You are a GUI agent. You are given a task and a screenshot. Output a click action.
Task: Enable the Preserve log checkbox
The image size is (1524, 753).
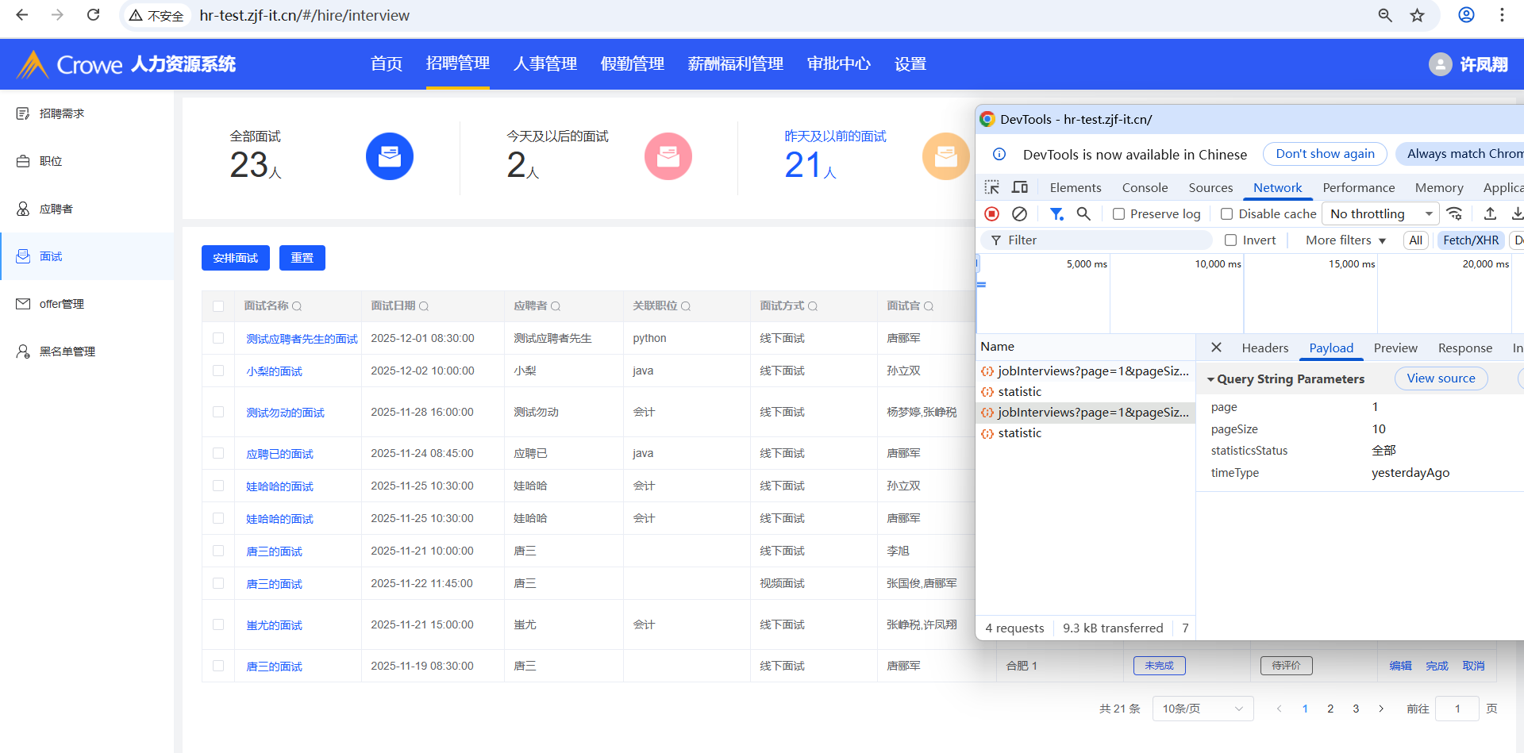click(x=1118, y=214)
